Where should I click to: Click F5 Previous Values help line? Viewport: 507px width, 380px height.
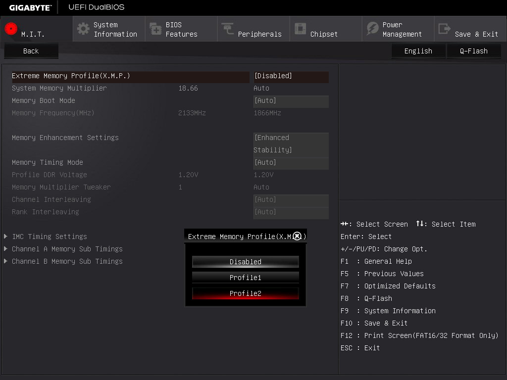382,274
